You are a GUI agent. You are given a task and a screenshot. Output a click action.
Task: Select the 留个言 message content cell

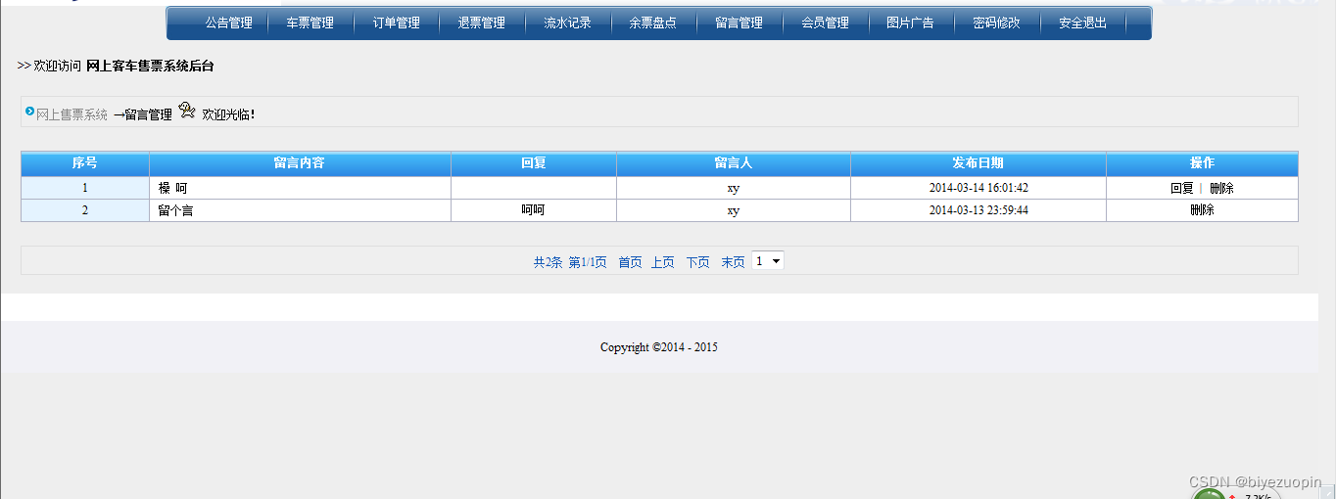(300, 210)
